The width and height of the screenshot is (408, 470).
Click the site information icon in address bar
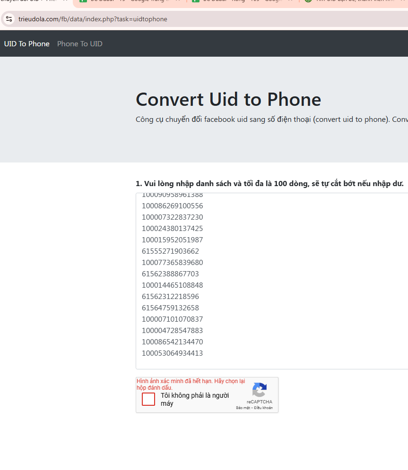9,19
